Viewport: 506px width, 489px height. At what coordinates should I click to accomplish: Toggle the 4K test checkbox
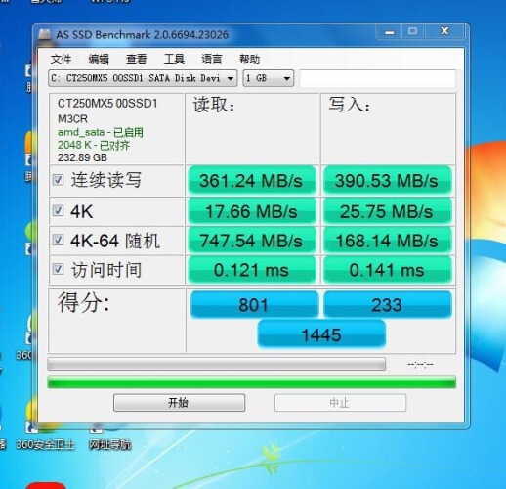pyautogui.click(x=58, y=210)
